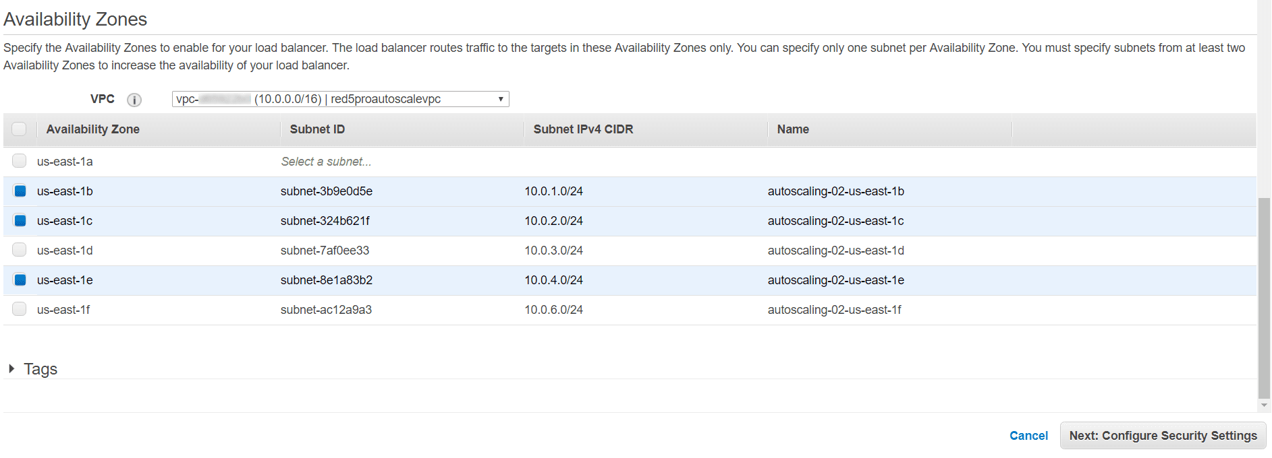The height and width of the screenshot is (458, 1272).
Task: Click the 10.0.6.0/24 CIDR cell
Action: pyautogui.click(x=554, y=310)
